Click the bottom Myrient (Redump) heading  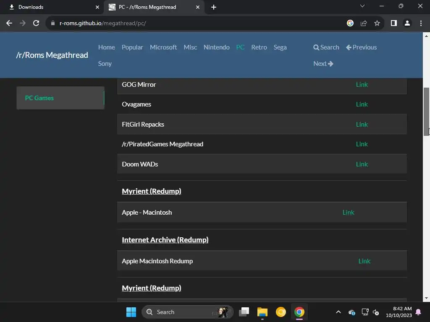[151, 288]
